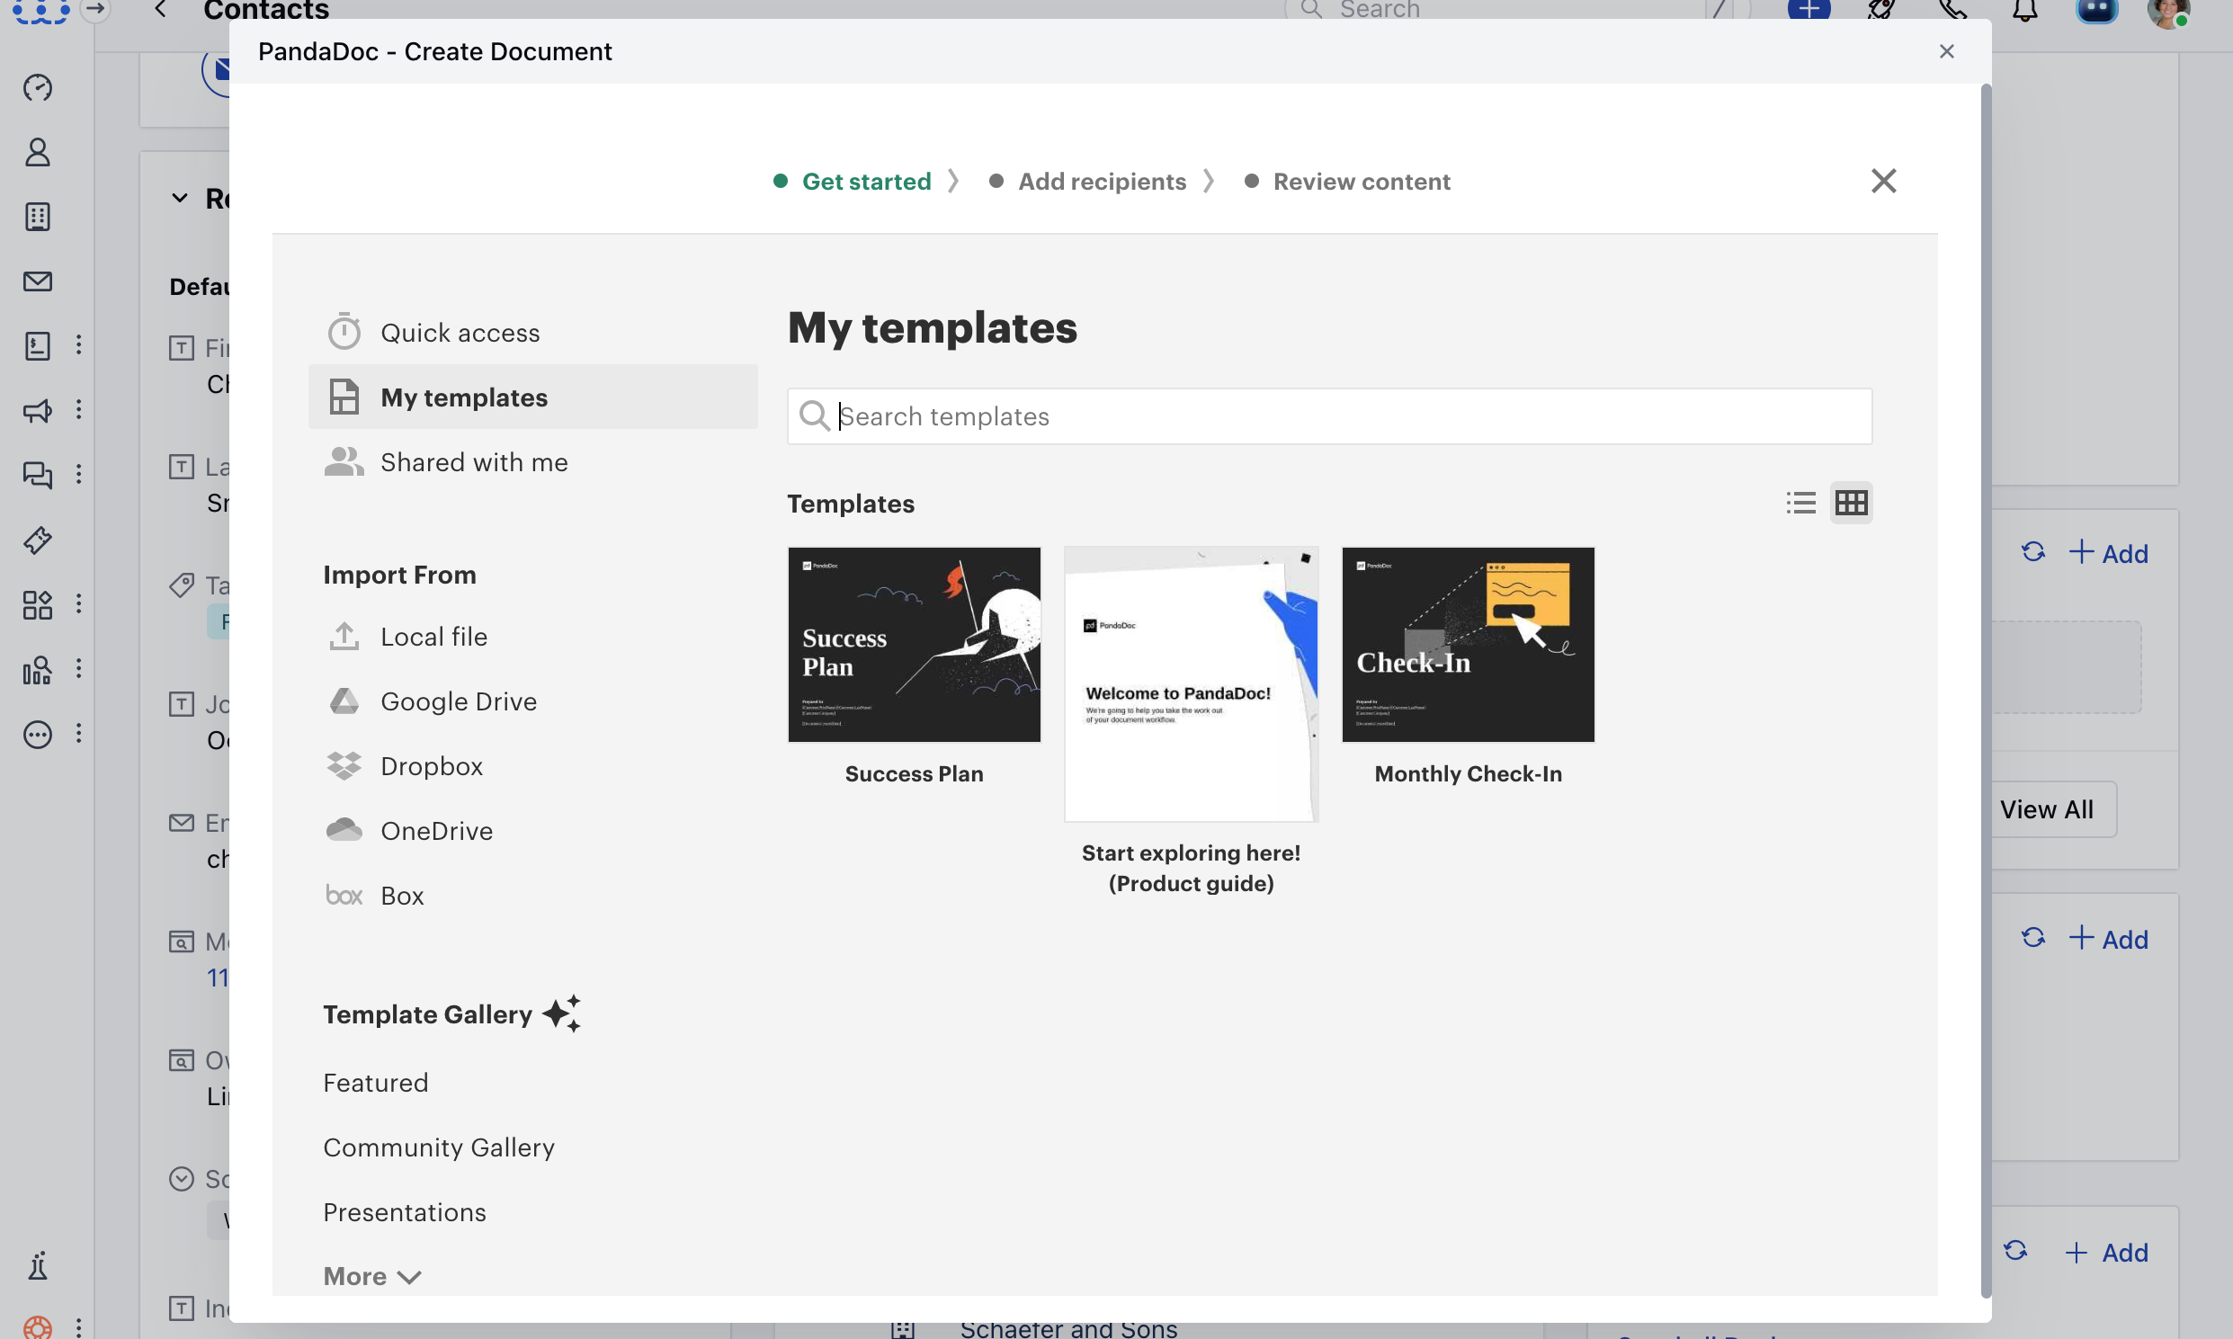Open Contacts person icon in left sidebar

tap(37, 152)
